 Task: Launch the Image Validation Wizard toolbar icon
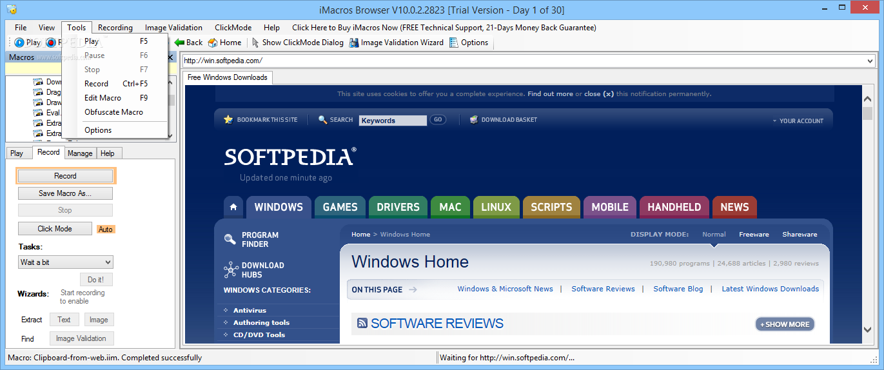click(x=354, y=43)
